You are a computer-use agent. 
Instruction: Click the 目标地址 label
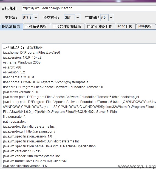(9, 8)
